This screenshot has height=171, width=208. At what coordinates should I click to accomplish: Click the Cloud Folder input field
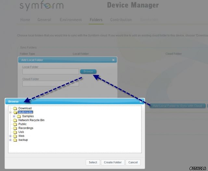tap(51, 84)
